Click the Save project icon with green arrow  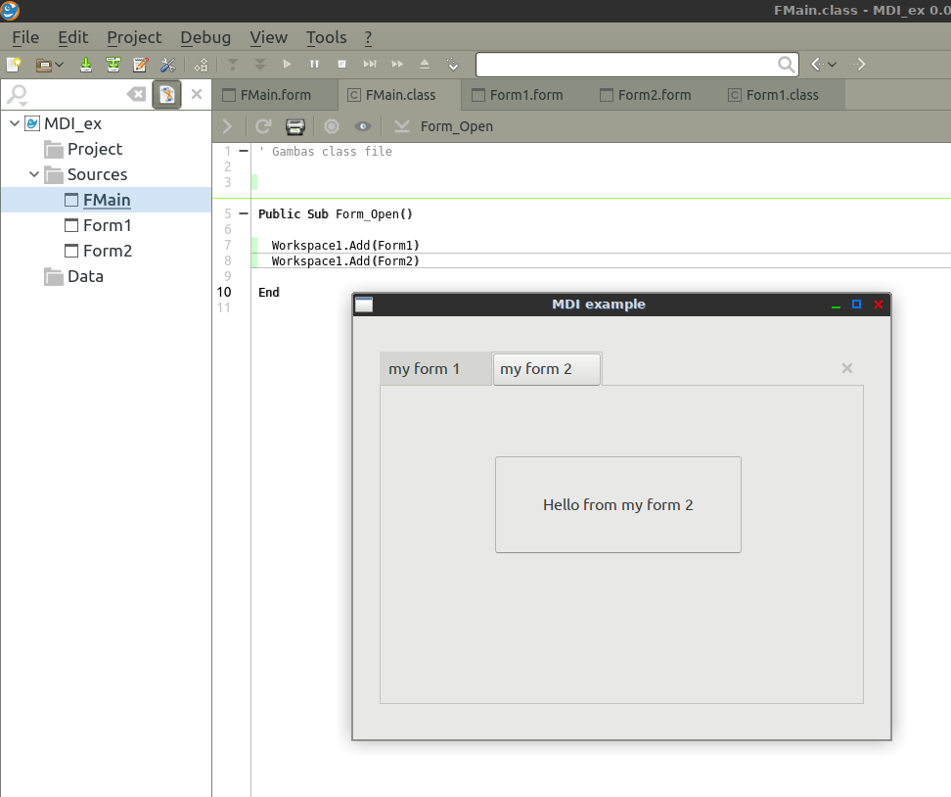coord(86,65)
